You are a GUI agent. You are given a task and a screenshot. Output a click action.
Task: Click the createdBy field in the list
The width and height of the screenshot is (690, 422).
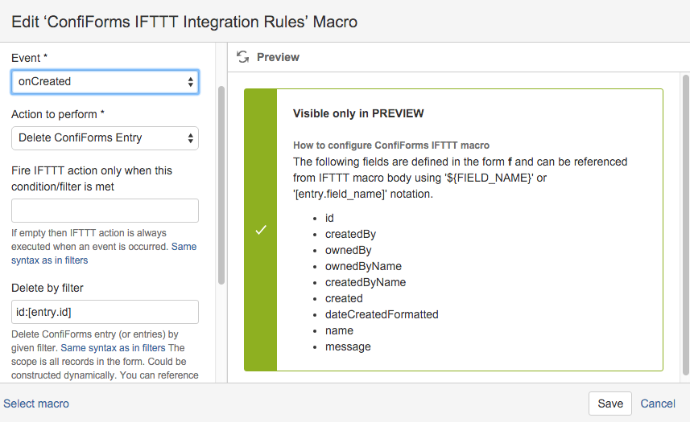(x=350, y=234)
